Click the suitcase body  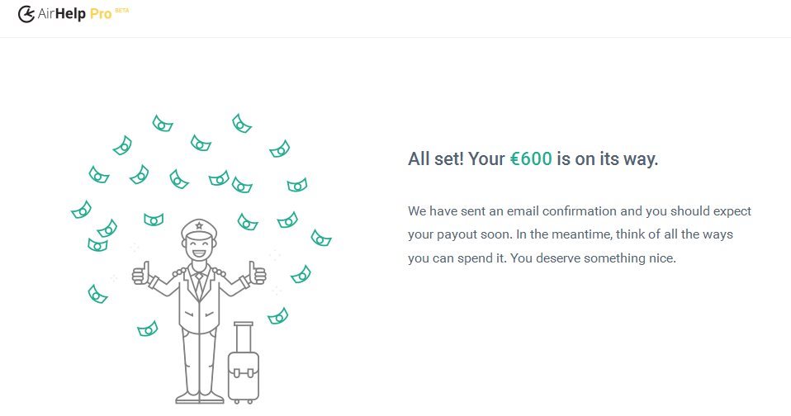pyautogui.click(x=244, y=376)
